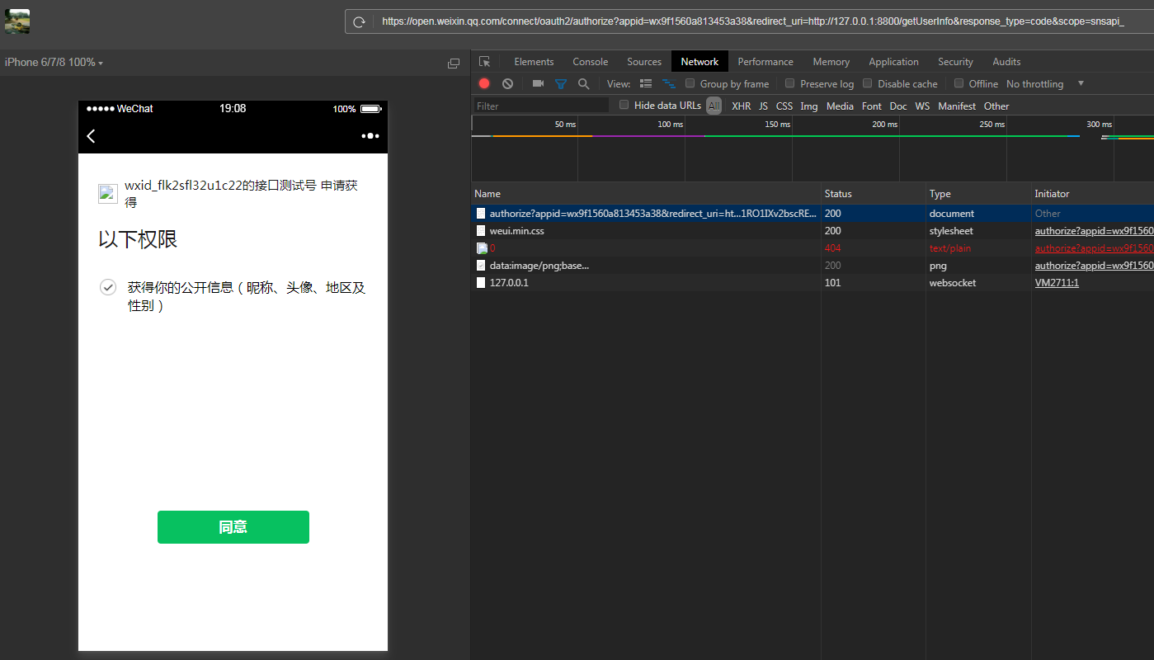Open the Memory tab
1154x660 pixels.
point(831,62)
